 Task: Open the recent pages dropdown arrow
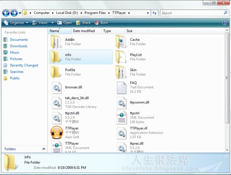(x=20, y=13)
